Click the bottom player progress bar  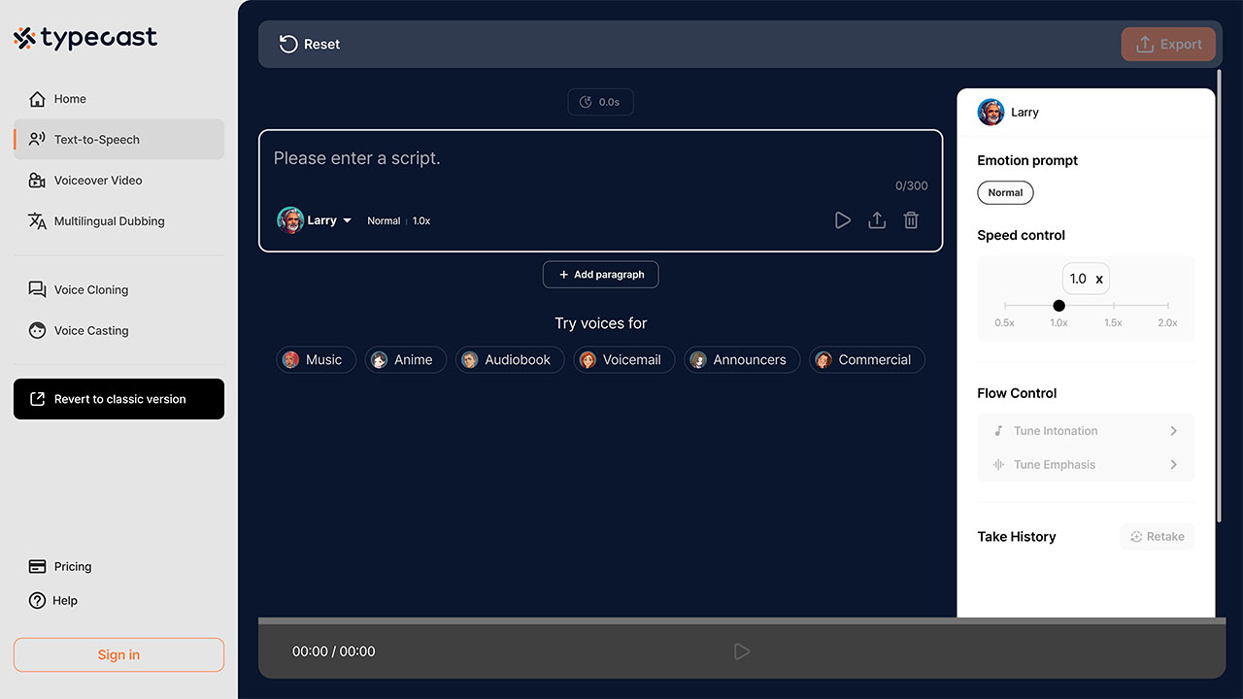(x=742, y=620)
